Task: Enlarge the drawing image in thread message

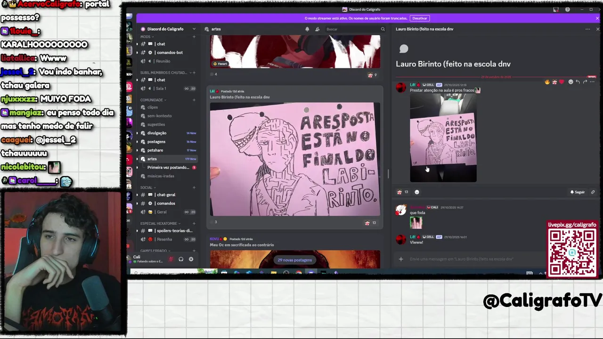Action: click(x=443, y=137)
